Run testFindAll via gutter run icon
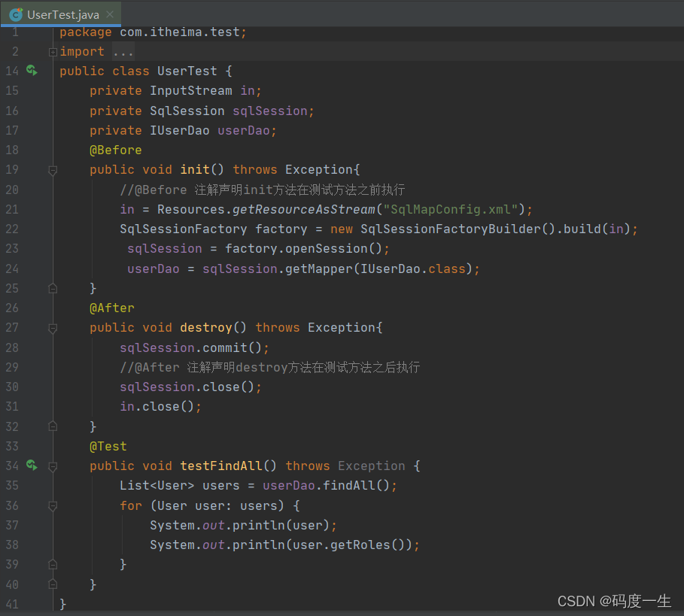684x616 pixels. [32, 465]
